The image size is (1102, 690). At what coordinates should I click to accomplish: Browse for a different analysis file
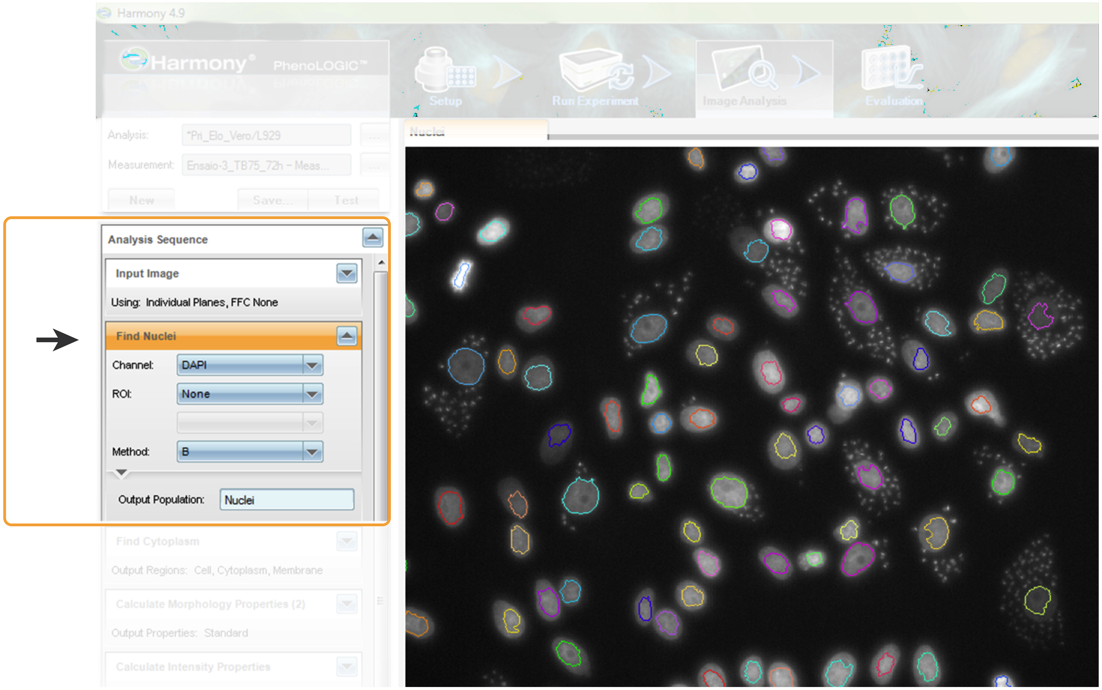tap(375, 134)
